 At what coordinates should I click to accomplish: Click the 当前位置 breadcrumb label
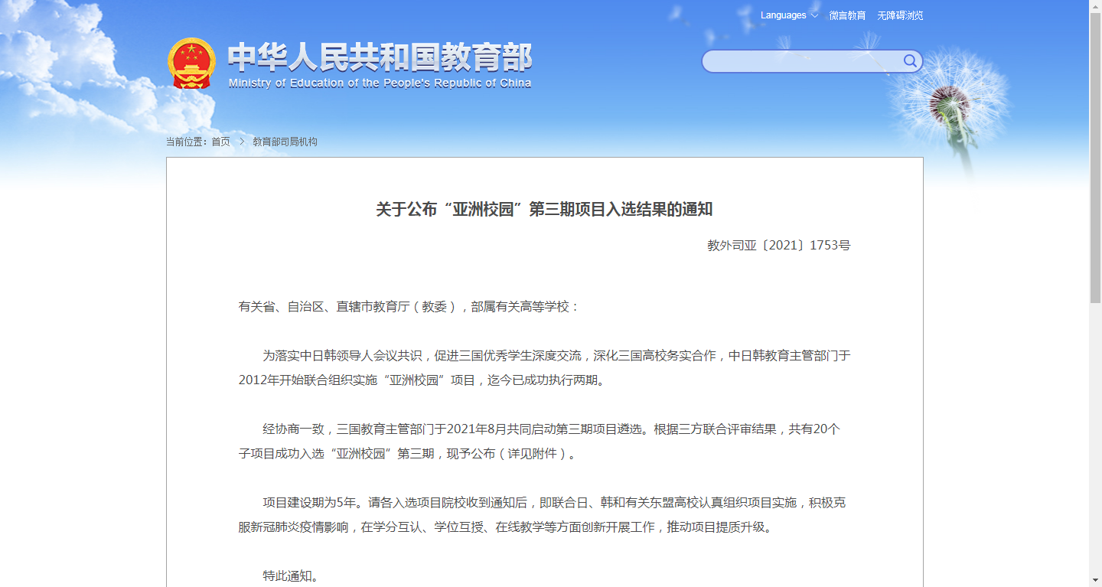[187, 142]
